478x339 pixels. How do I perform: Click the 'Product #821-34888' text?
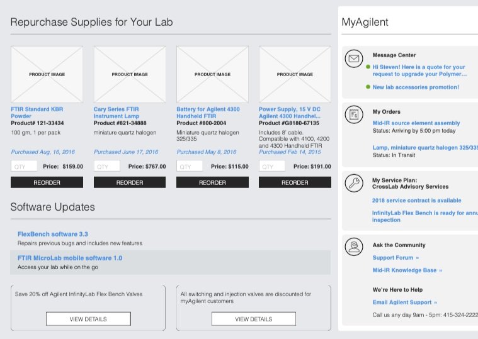[x=120, y=123]
